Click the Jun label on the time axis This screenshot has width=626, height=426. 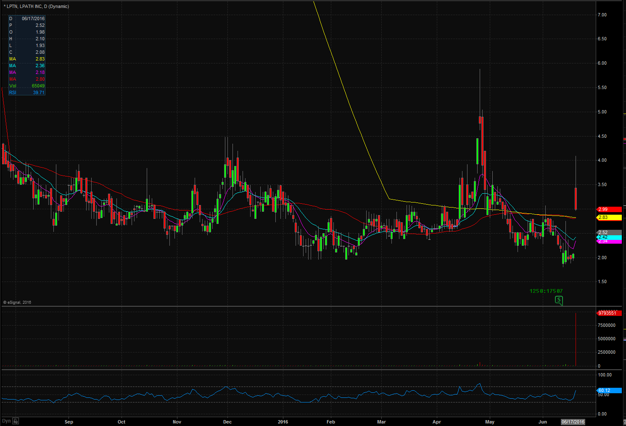click(x=543, y=422)
